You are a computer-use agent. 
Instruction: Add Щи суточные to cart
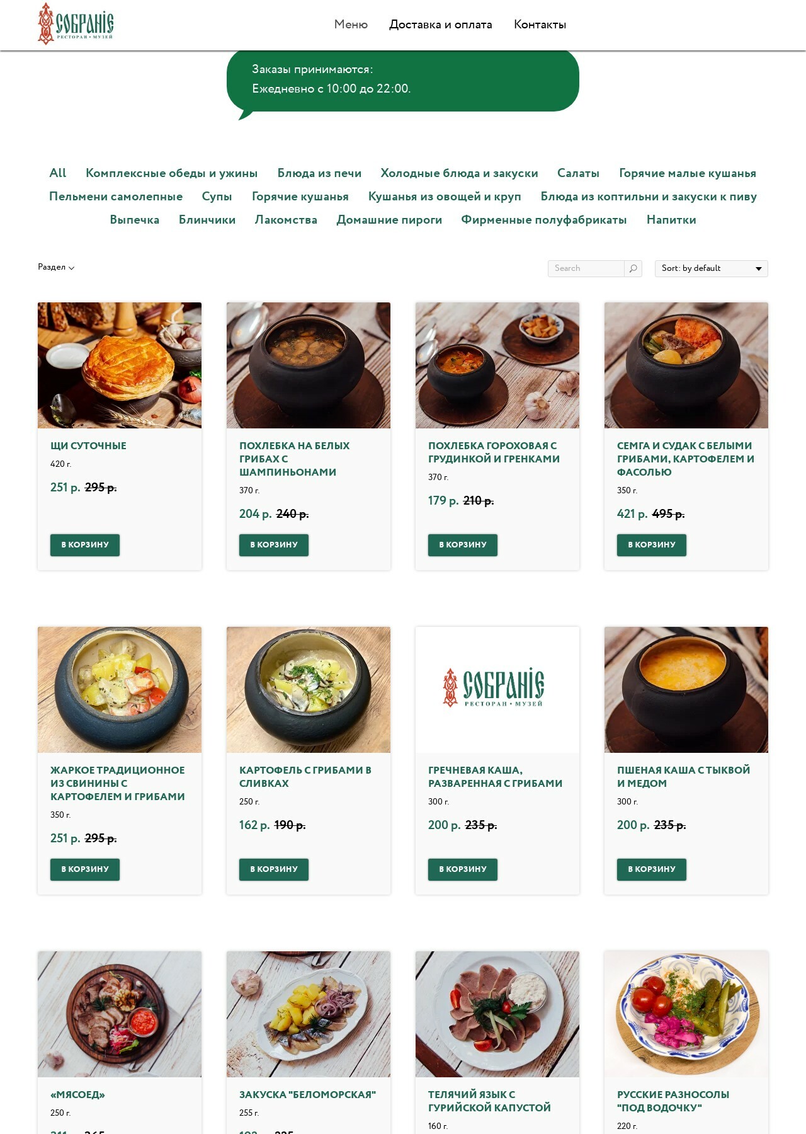(85, 545)
